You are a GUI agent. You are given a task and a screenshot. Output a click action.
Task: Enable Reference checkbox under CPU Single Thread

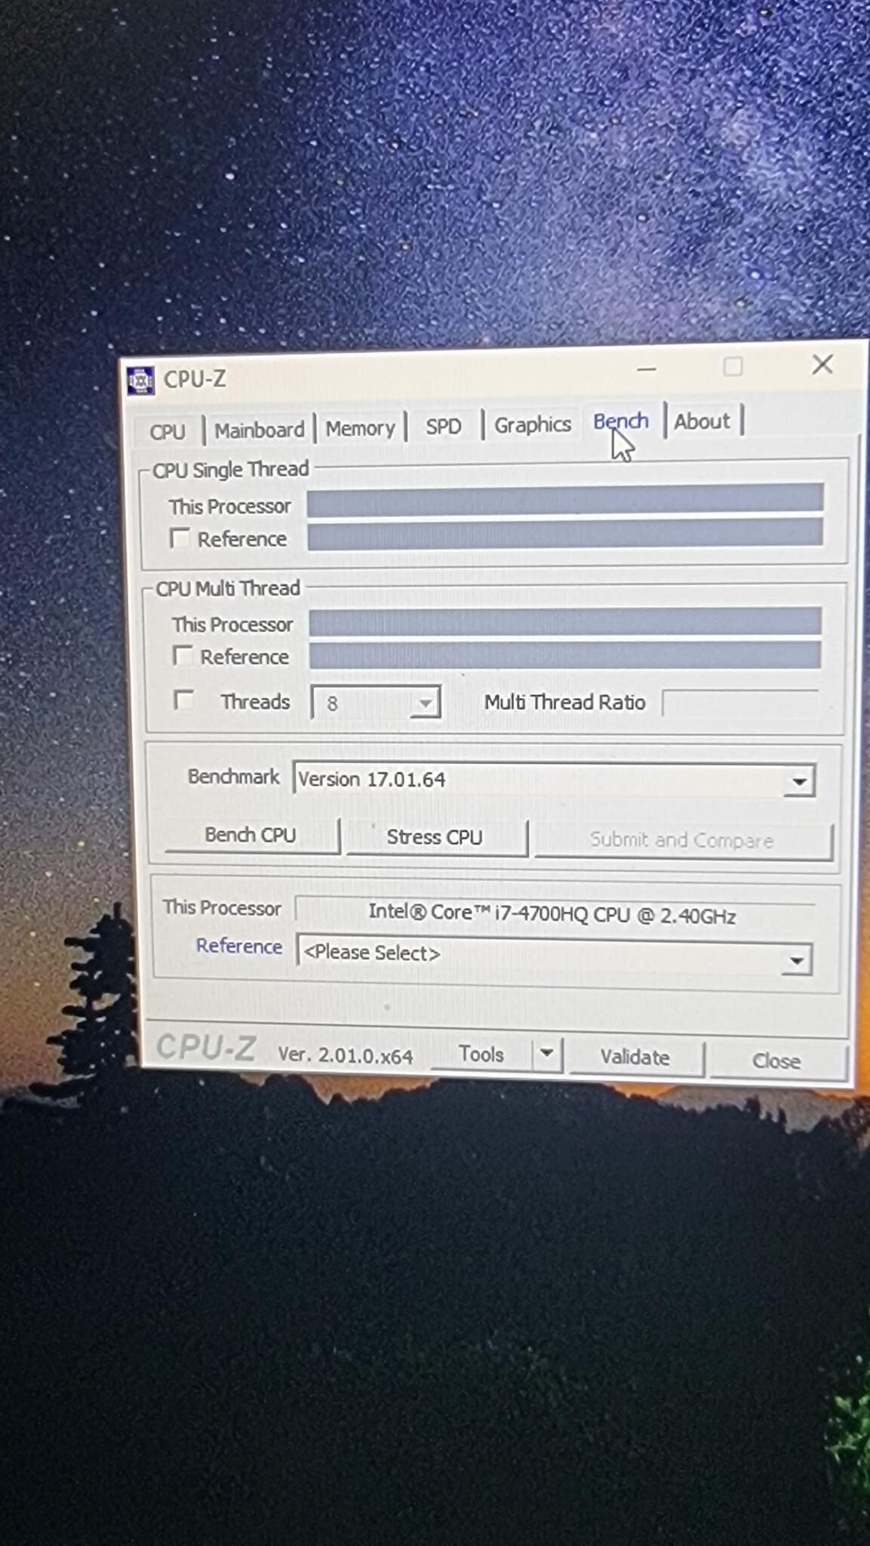click(180, 538)
